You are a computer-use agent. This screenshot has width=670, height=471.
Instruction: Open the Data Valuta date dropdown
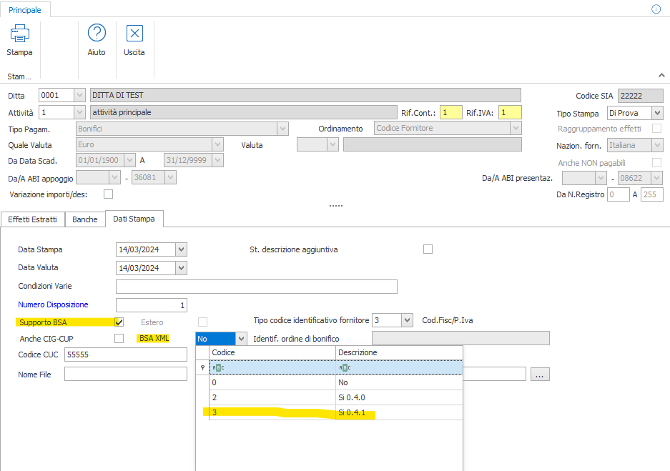tap(181, 268)
